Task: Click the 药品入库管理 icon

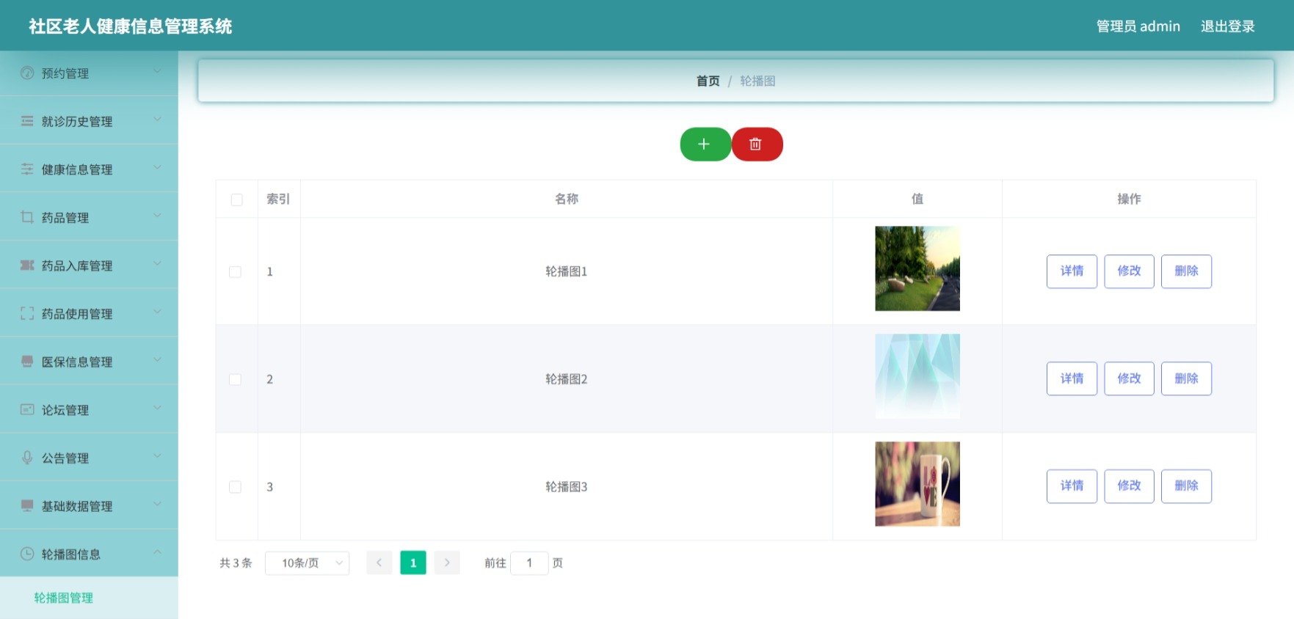Action: click(27, 265)
